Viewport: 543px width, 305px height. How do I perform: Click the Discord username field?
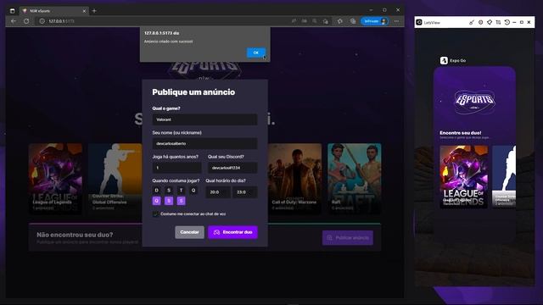(x=232, y=168)
